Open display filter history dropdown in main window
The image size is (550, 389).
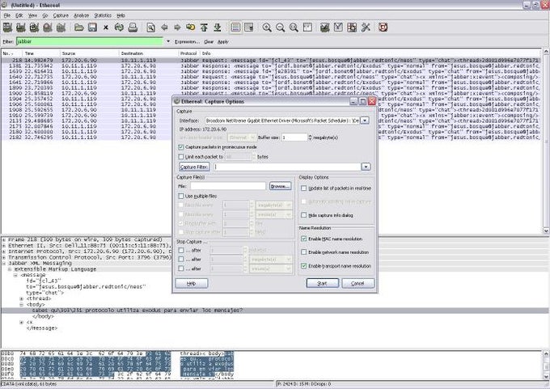(168, 41)
